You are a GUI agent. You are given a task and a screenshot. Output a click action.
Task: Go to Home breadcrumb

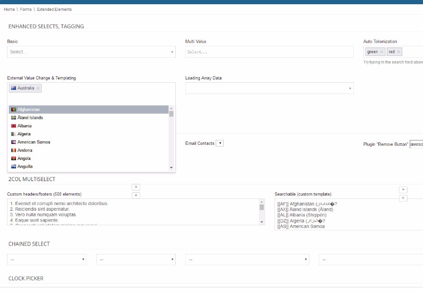pyautogui.click(x=9, y=9)
